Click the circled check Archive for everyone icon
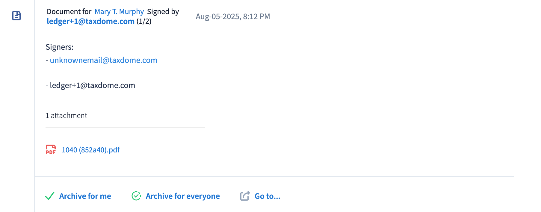This screenshot has height=212, width=541. (x=136, y=196)
